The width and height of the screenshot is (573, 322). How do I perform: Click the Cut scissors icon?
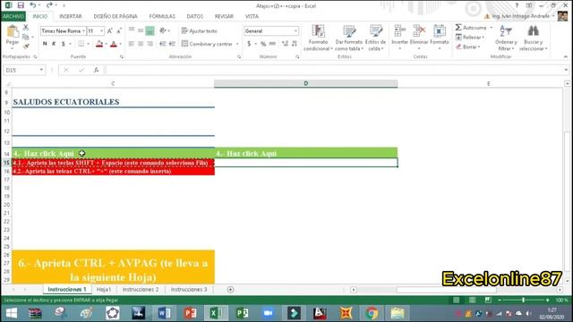pos(26,28)
